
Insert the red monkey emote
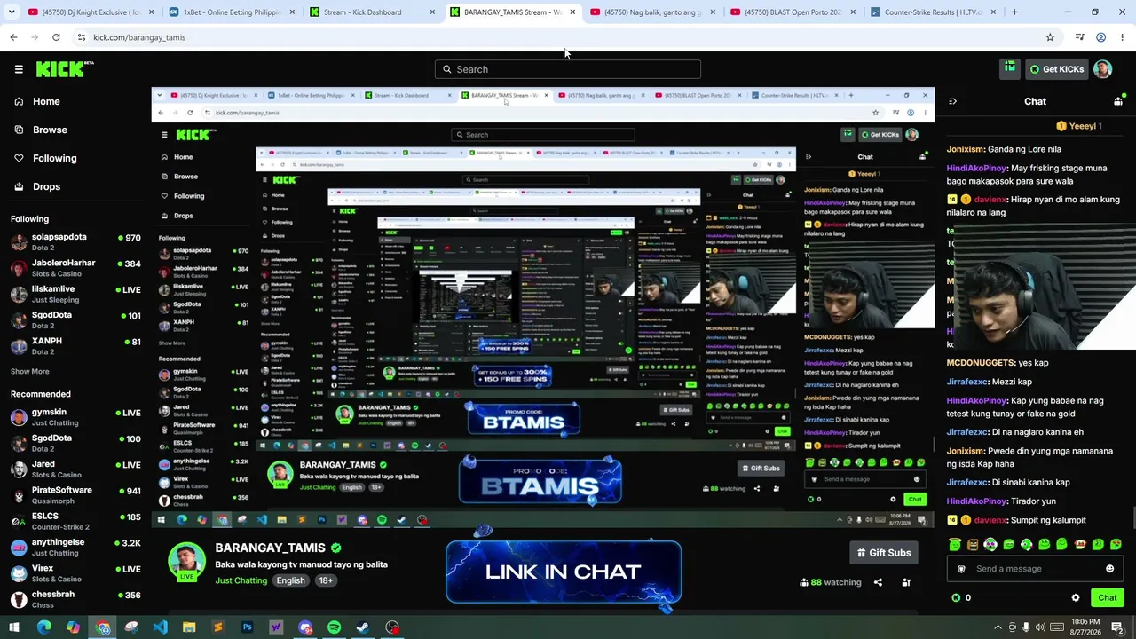point(1080,544)
